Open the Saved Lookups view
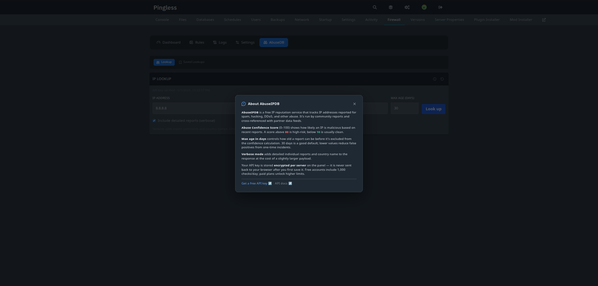 point(192,62)
